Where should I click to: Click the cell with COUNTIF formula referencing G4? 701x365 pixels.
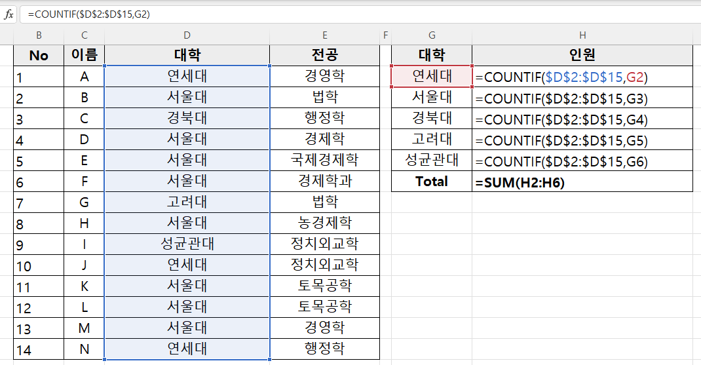click(x=582, y=119)
